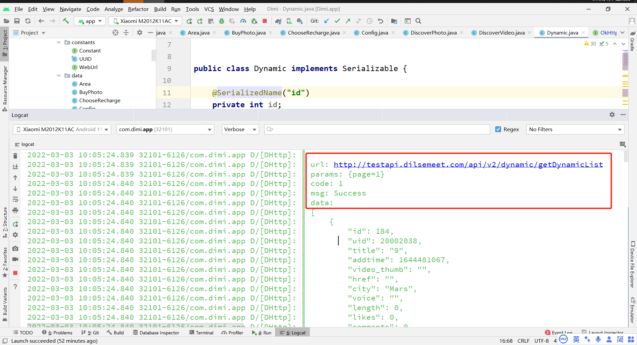
Task: Toggle the Regex checkbox
Action: click(x=498, y=129)
